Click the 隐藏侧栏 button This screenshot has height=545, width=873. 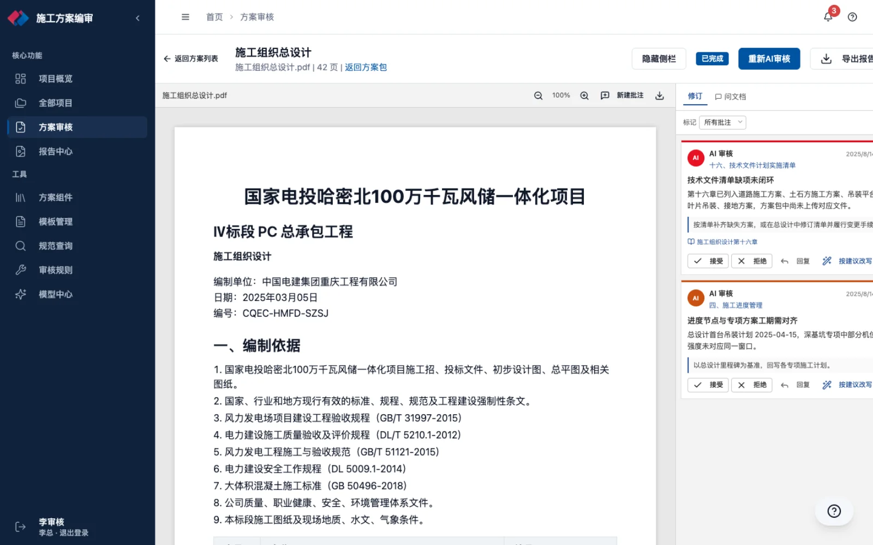tap(659, 59)
